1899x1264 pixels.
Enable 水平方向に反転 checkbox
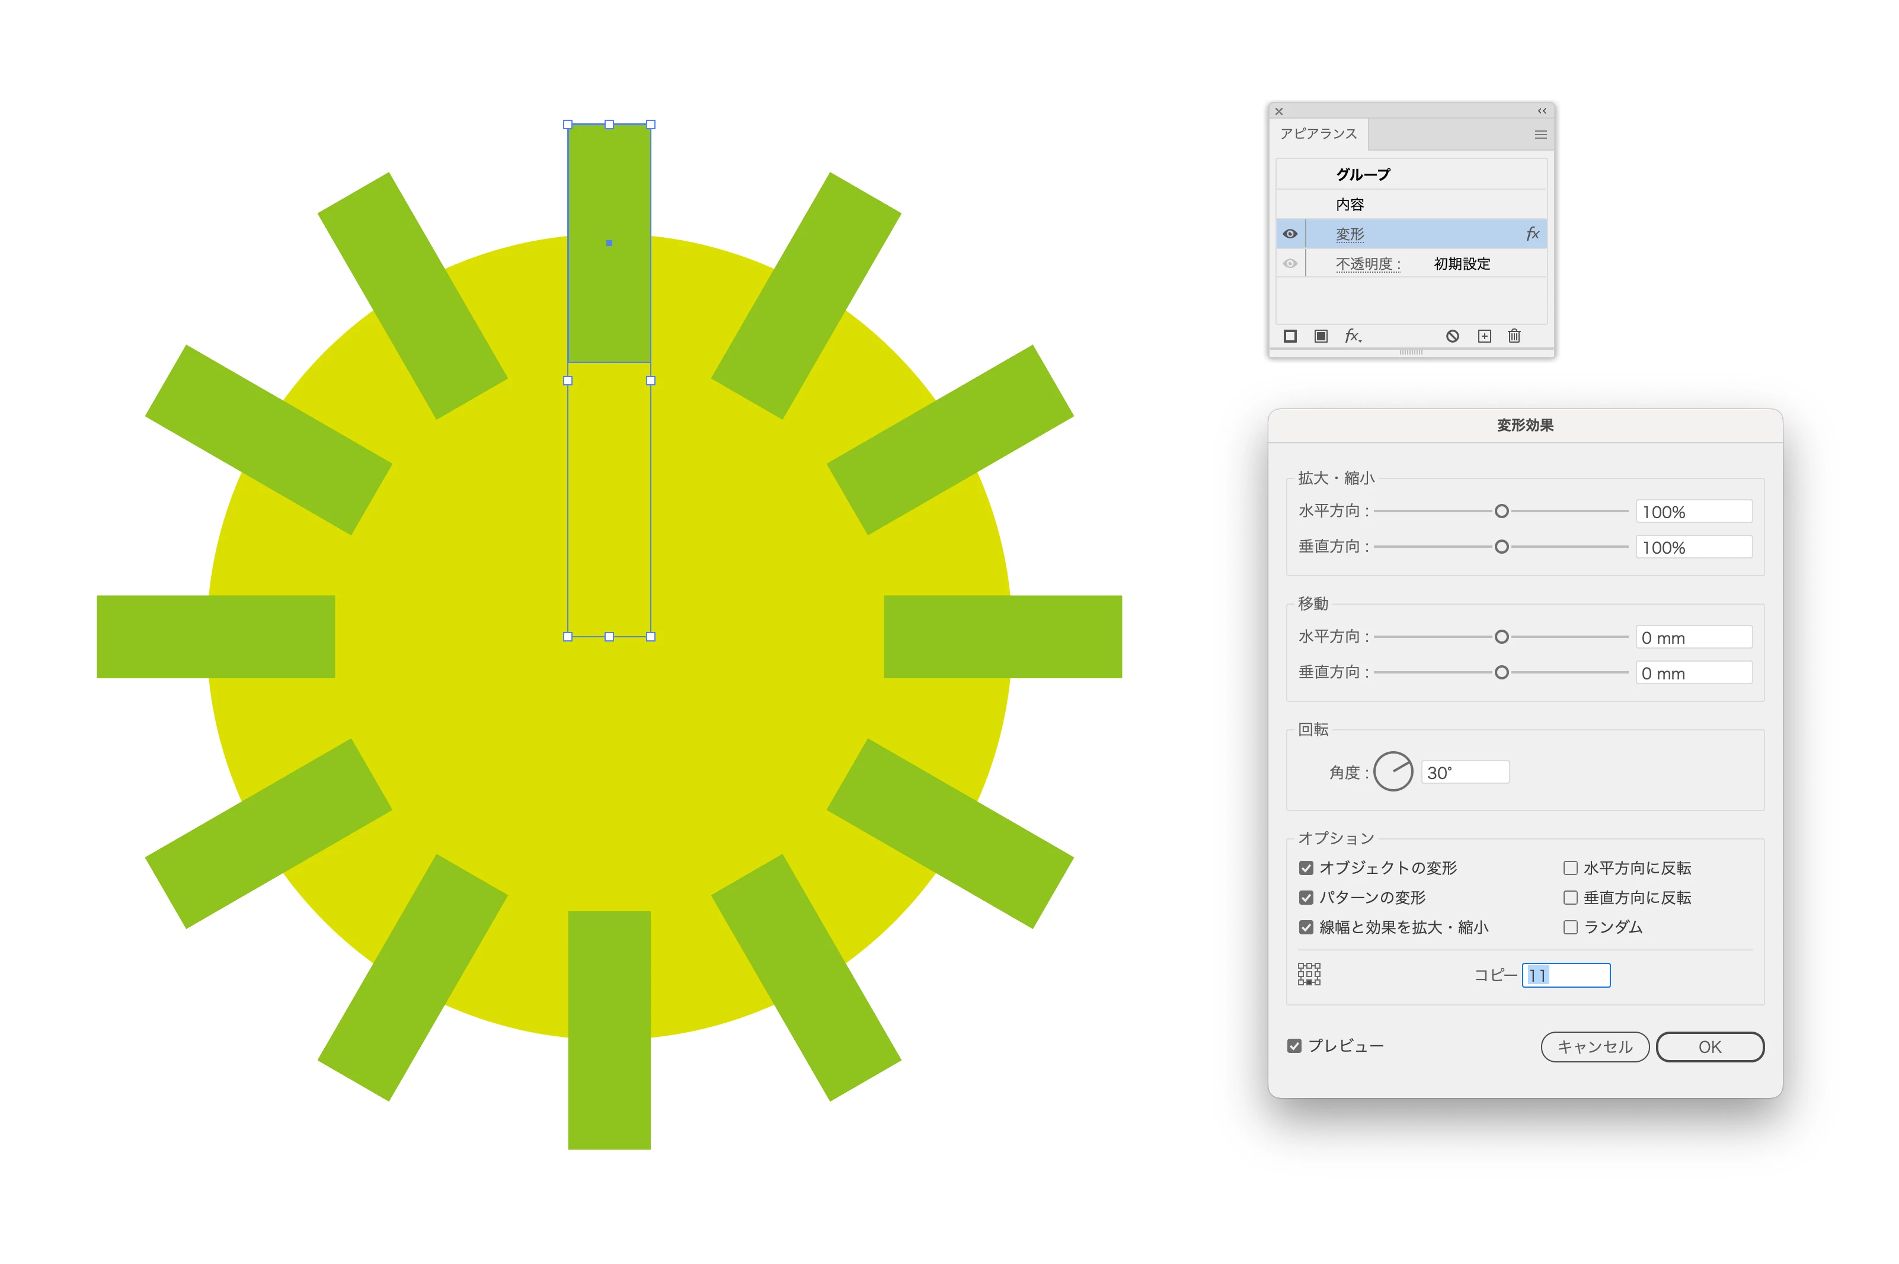click(1569, 867)
